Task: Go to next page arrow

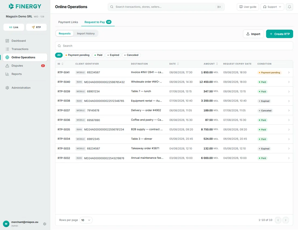Action: [x=286, y=220]
